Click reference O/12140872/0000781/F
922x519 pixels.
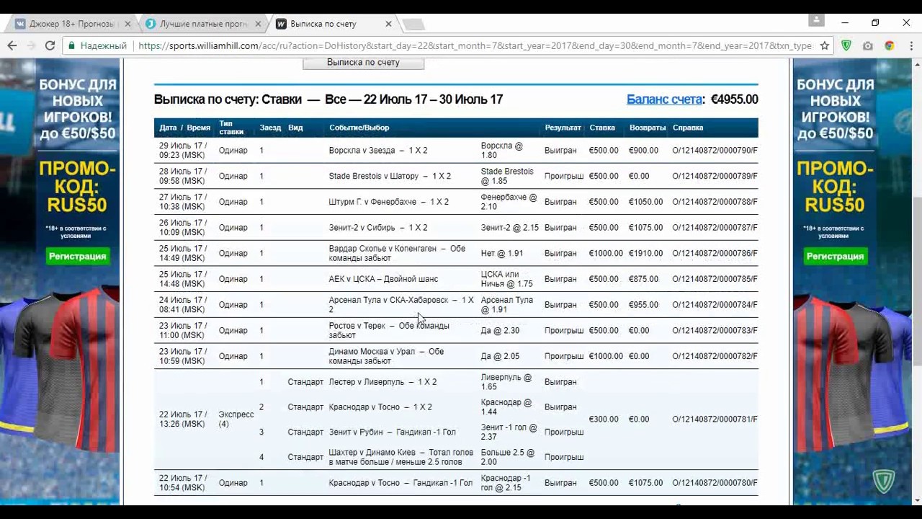(715, 420)
